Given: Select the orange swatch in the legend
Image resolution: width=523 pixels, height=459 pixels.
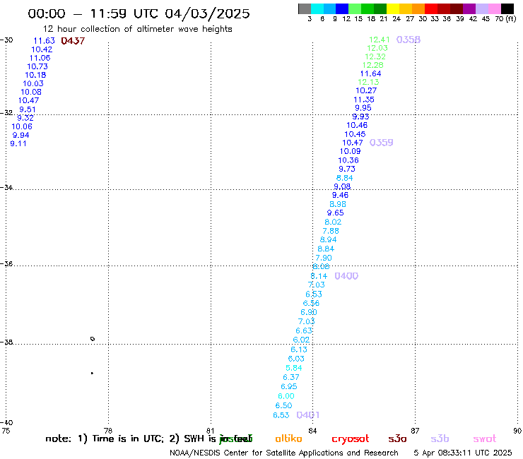Looking at the screenshot, I should pyautogui.click(x=418, y=8).
